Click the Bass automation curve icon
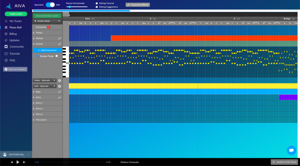 (60, 92)
